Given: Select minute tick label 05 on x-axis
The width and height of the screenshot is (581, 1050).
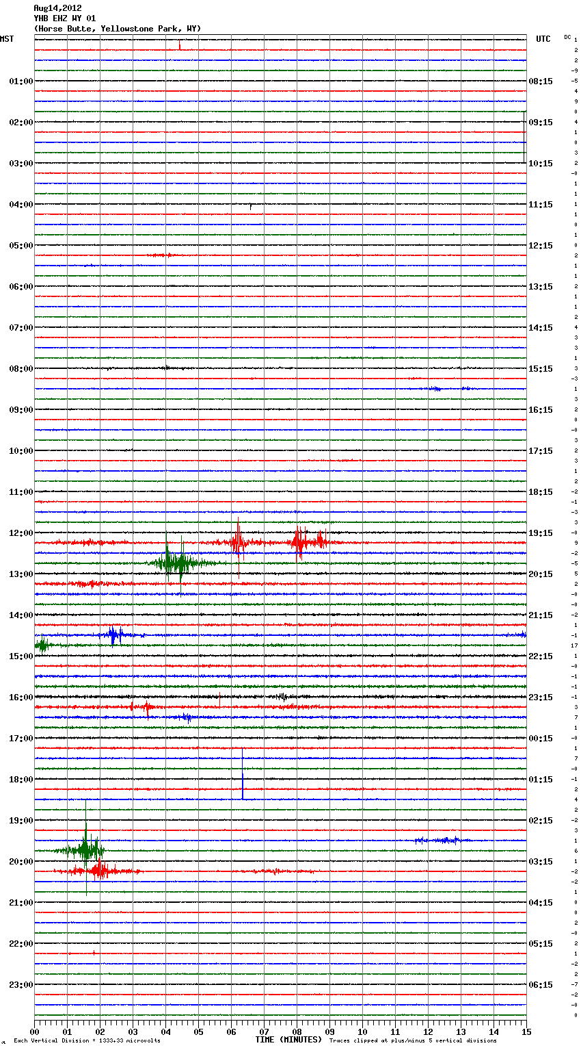Looking at the screenshot, I should click(198, 1032).
